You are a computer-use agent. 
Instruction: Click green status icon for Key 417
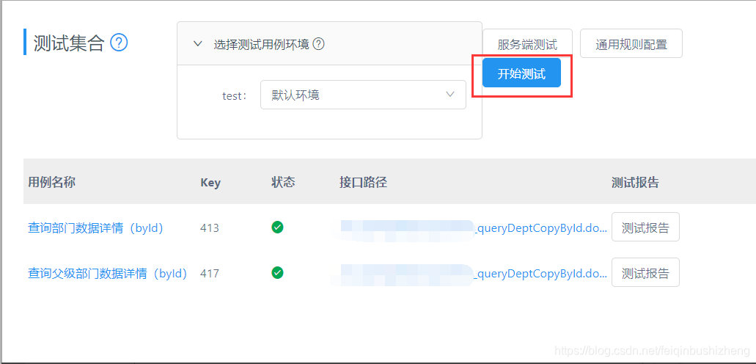(277, 273)
